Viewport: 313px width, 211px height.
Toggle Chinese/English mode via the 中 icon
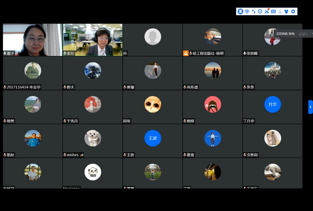click(x=247, y=11)
